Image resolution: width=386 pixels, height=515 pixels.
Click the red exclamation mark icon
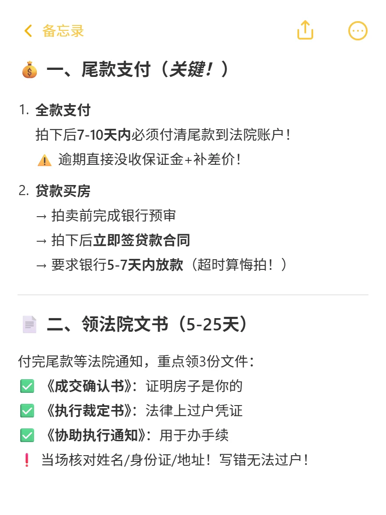(27, 460)
